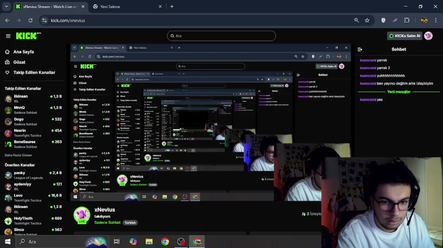Screen dimensions: 443x248
Task: Go back in browser history
Action: click(7, 20)
